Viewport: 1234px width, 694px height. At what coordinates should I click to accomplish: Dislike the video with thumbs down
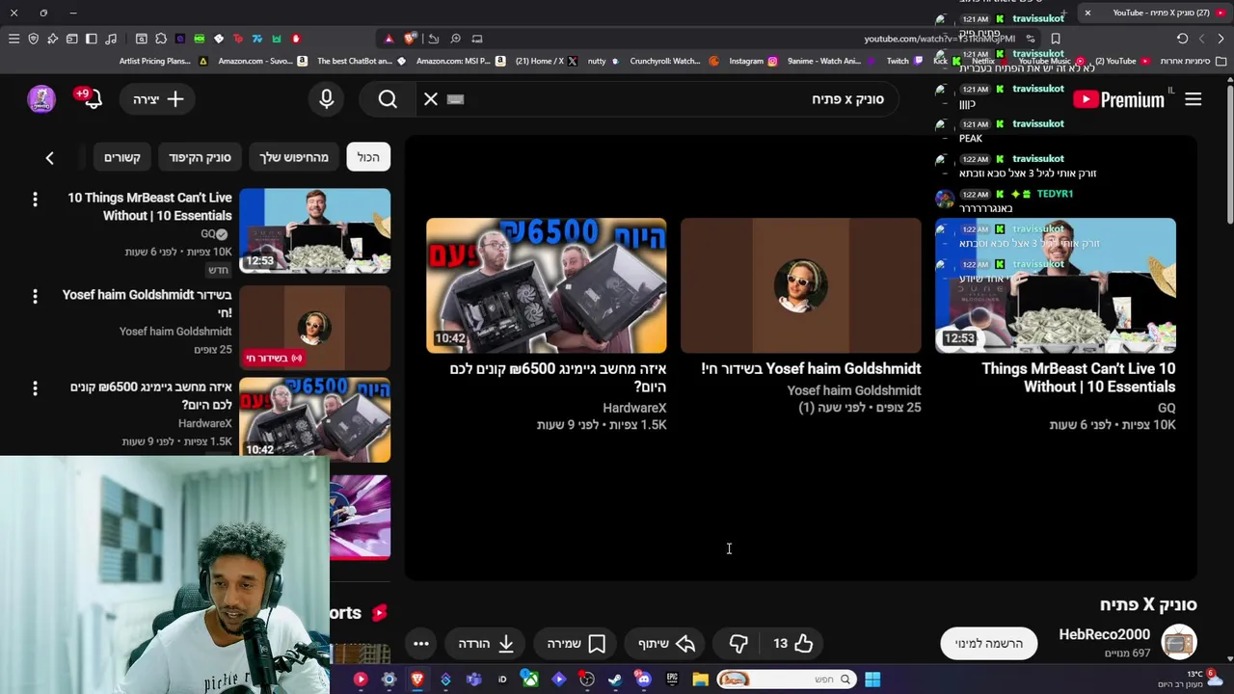coord(738,643)
